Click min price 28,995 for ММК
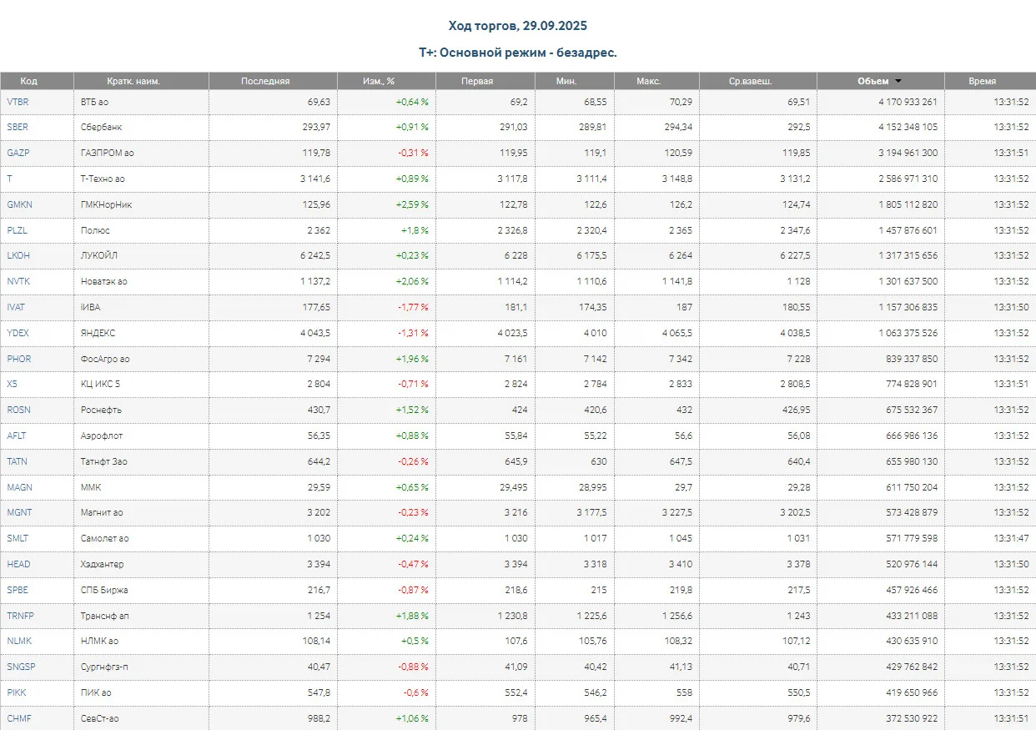The image size is (1036, 730). pyautogui.click(x=592, y=487)
